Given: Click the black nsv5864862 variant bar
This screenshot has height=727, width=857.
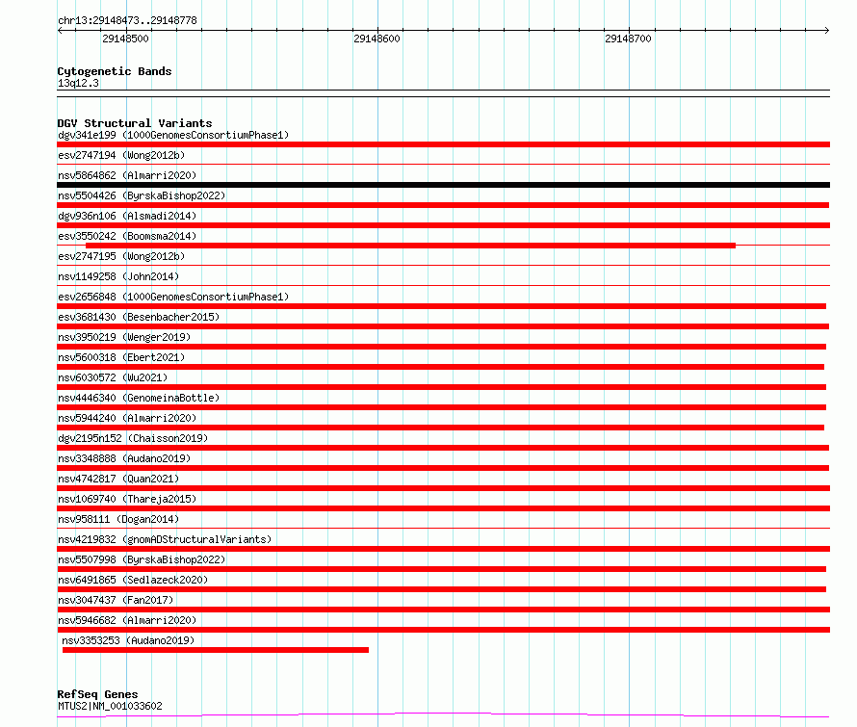Looking at the screenshot, I should point(443,185).
